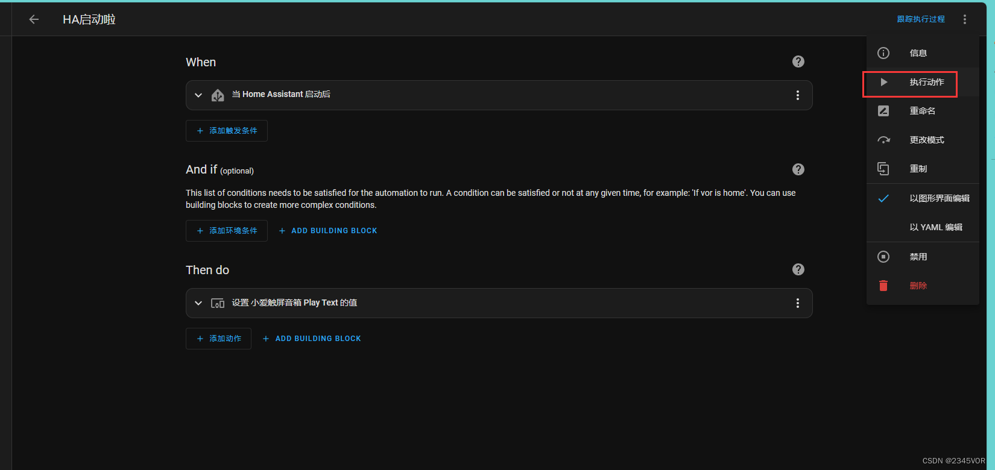Expand the 设置 小爱触屏音箱 Play Text action row

pos(198,303)
